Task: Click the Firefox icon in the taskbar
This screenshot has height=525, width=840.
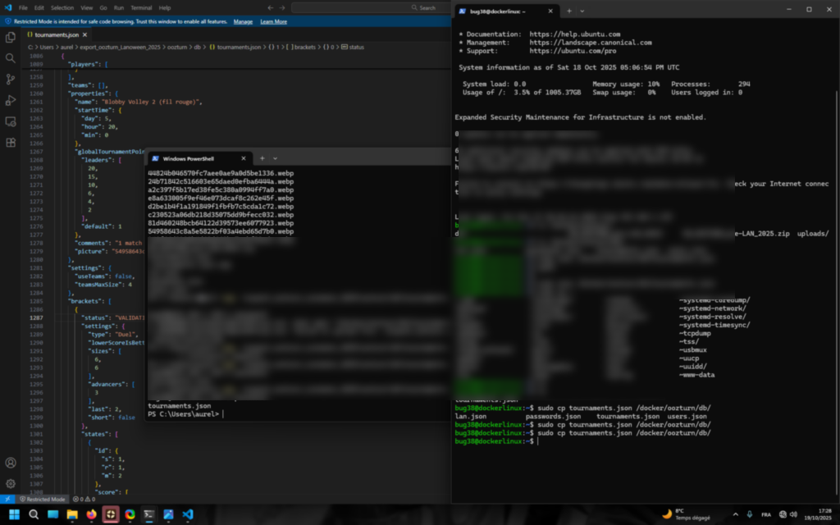Action: (x=91, y=514)
